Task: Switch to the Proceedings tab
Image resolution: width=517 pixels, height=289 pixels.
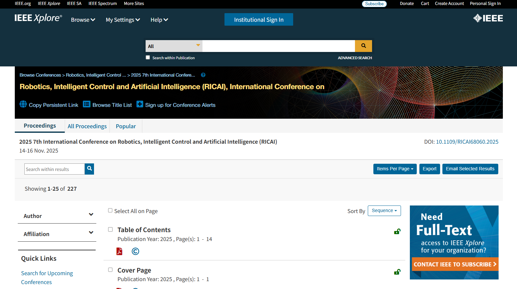Action: click(x=40, y=126)
